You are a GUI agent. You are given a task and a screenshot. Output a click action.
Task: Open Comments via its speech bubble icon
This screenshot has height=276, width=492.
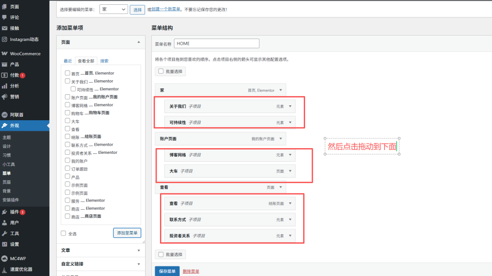click(4, 17)
